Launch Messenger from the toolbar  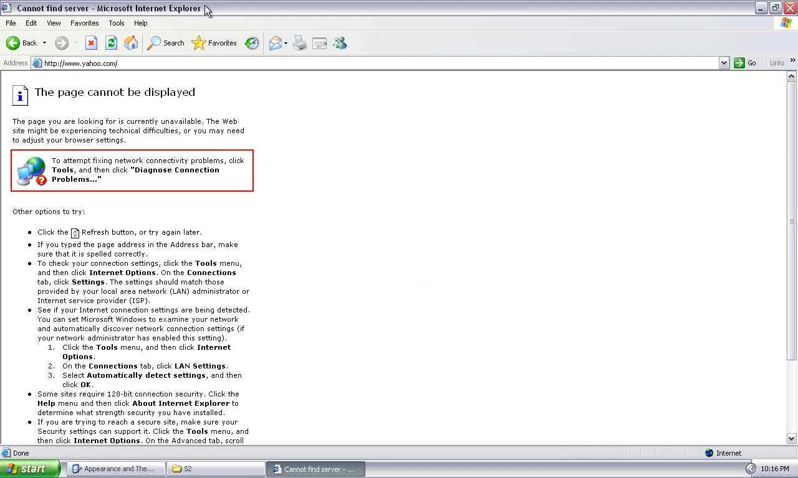click(340, 43)
